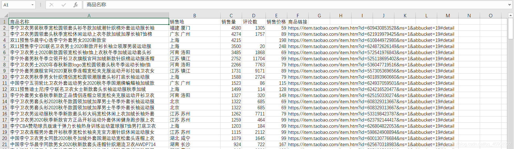
Task: Click the 销售地 header cell
Action: (x=195, y=22)
